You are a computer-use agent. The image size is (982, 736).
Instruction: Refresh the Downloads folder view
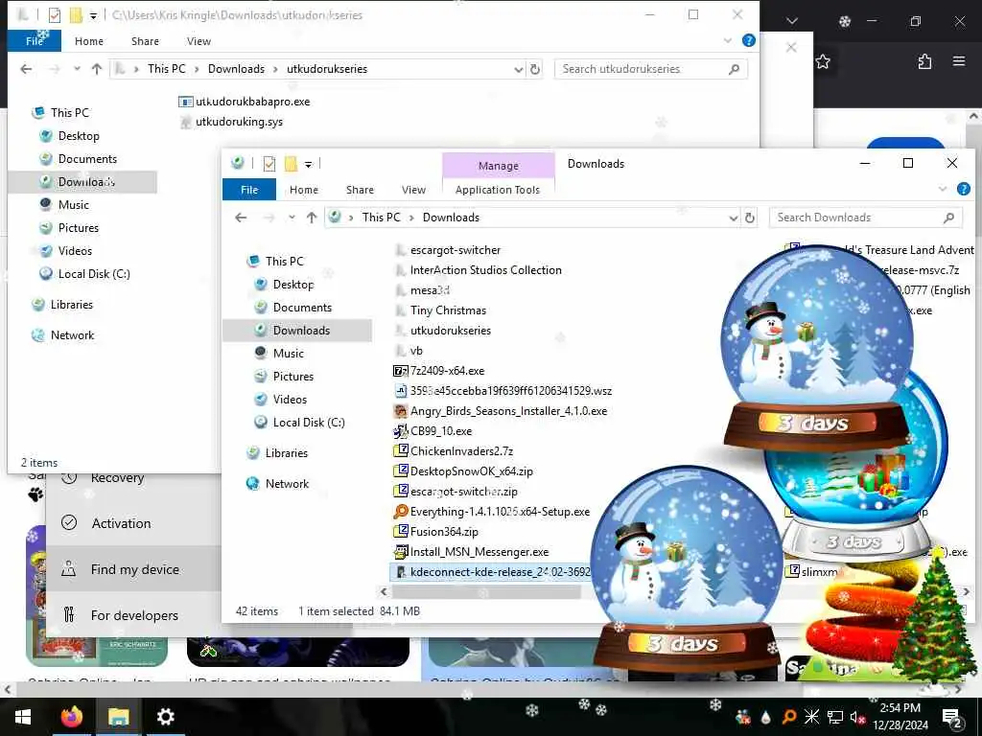pyautogui.click(x=750, y=218)
